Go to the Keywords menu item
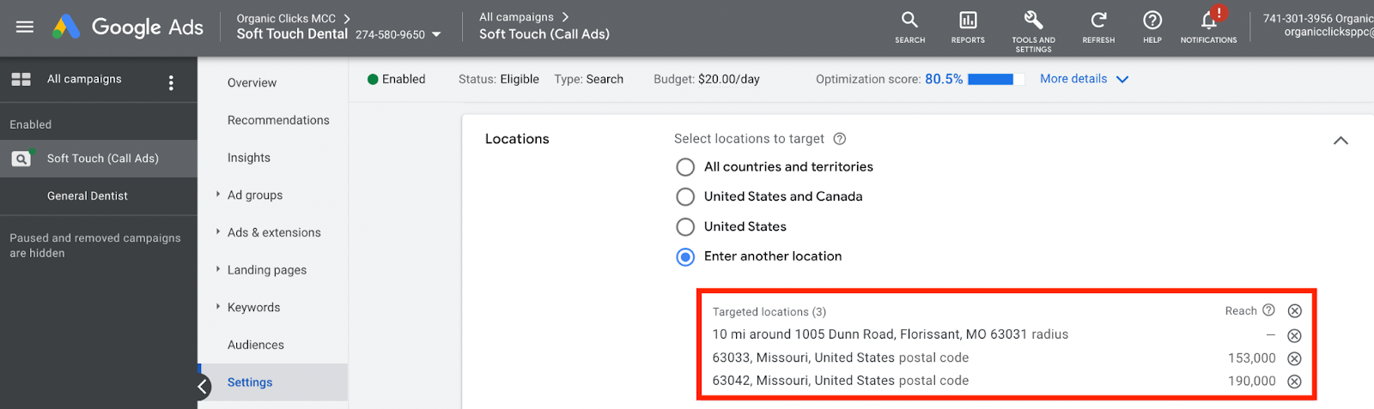The height and width of the screenshot is (409, 1374). [x=253, y=308]
